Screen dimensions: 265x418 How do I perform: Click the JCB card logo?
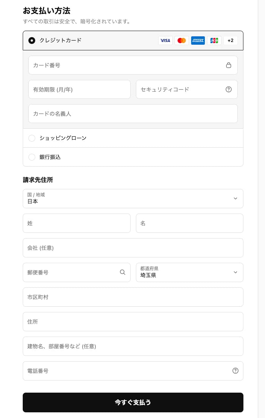point(214,41)
